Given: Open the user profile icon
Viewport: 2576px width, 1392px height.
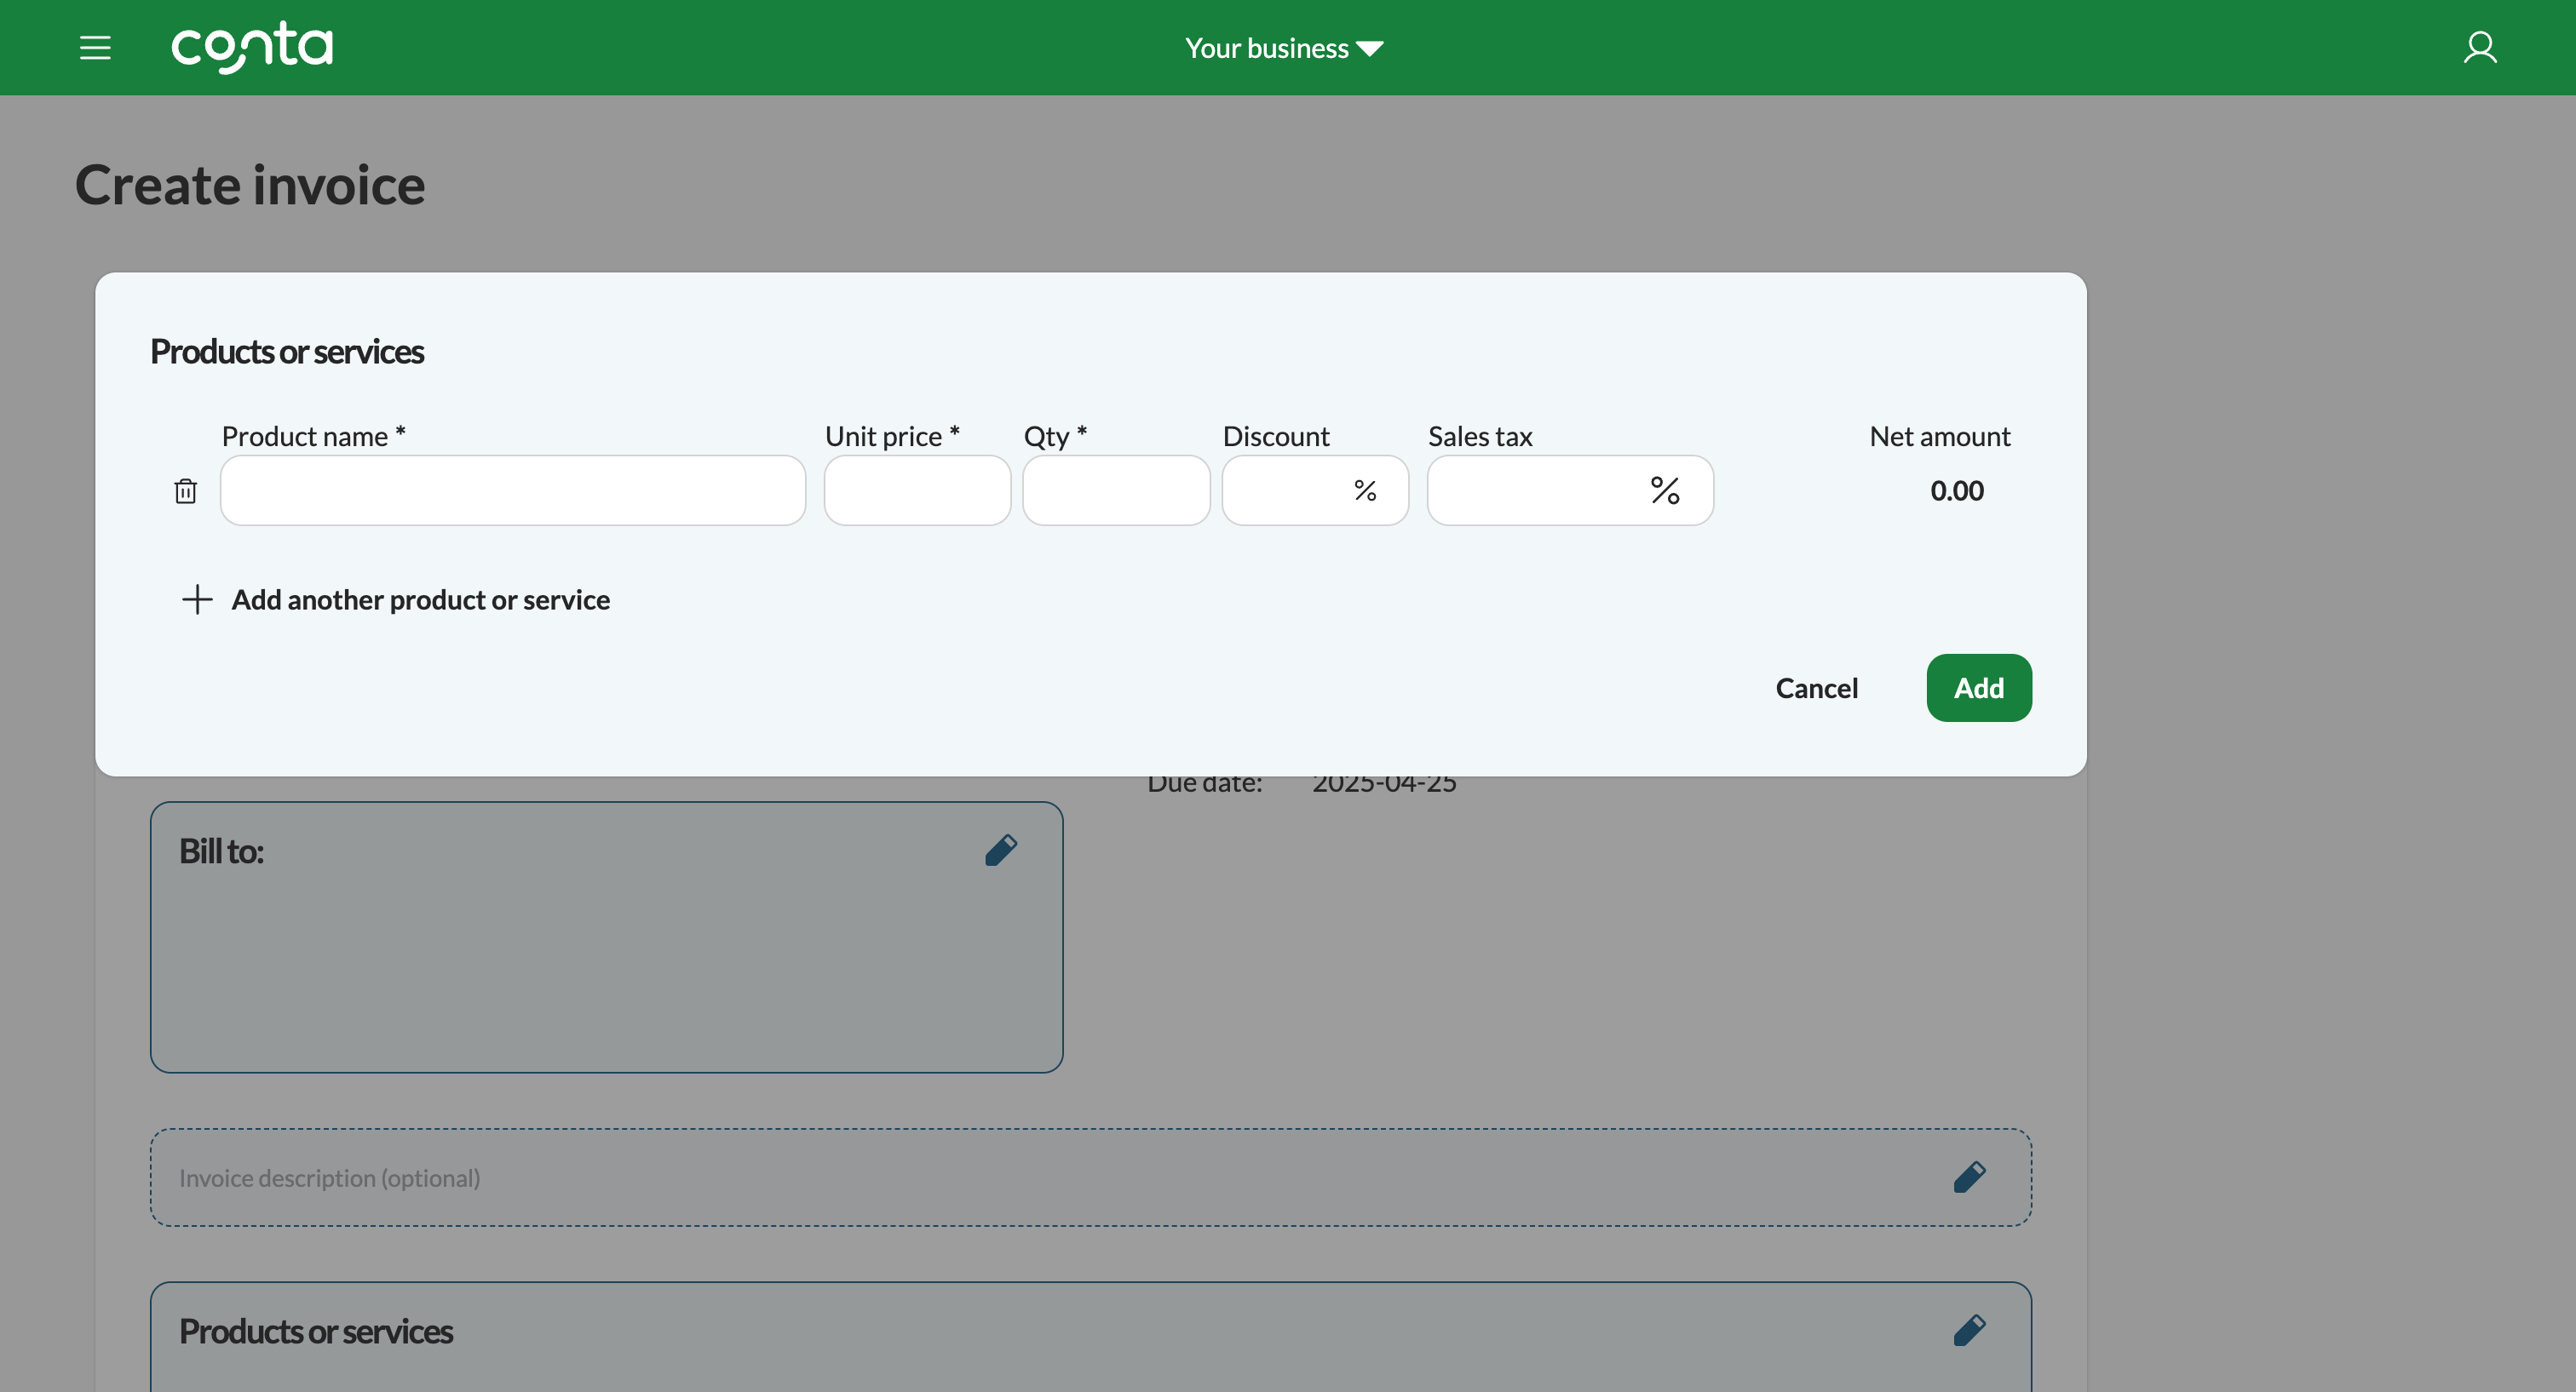Looking at the screenshot, I should click(x=2479, y=48).
